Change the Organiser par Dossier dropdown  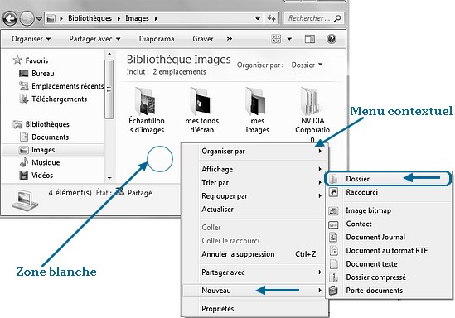[x=307, y=65]
